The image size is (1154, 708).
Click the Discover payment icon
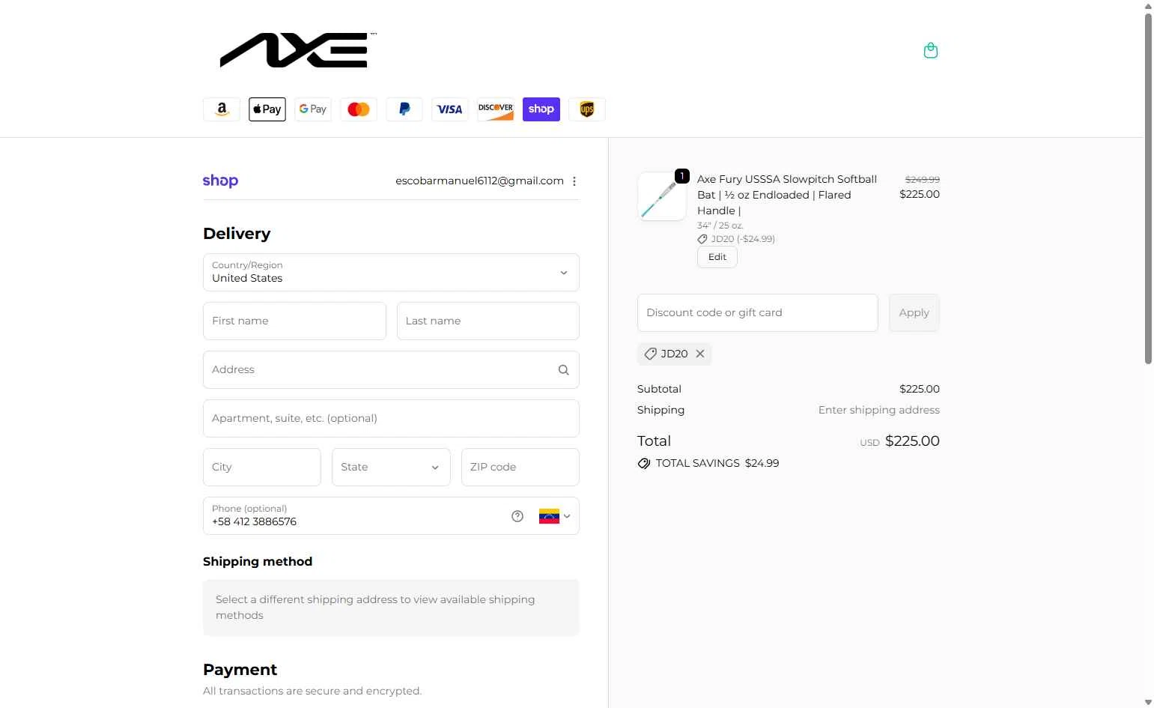coord(496,109)
